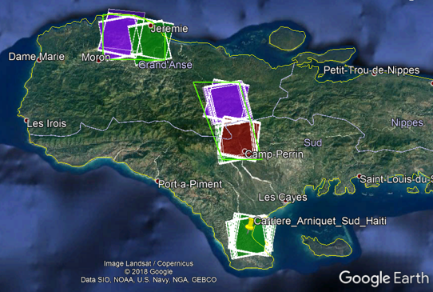Select the Les Cayes red marker dot

point(286,202)
